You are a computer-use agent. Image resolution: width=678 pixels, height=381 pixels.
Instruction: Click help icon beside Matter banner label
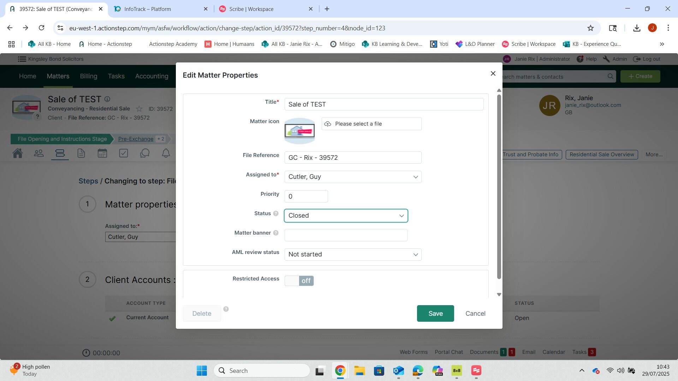point(276,233)
